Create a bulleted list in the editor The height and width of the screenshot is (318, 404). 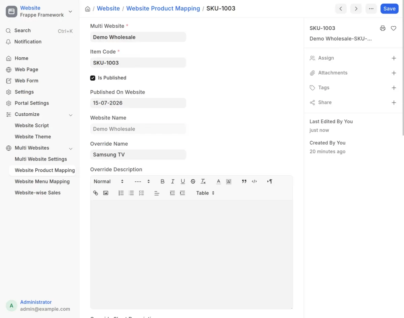(131, 193)
